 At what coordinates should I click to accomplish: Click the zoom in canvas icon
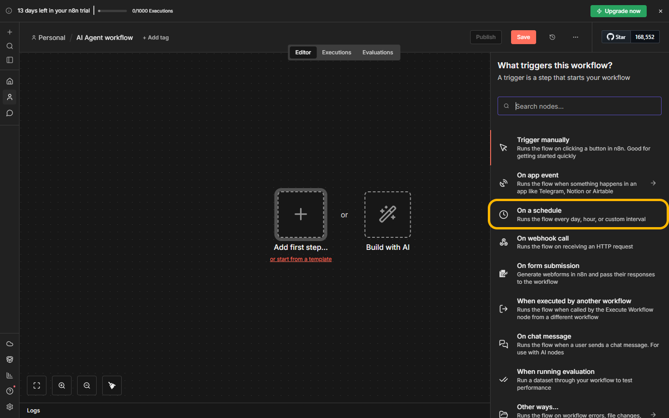tap(62, 385)
